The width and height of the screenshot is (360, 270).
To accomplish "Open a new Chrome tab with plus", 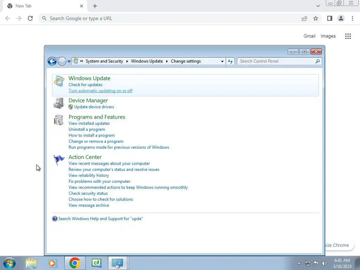I will tap(95, 6).
